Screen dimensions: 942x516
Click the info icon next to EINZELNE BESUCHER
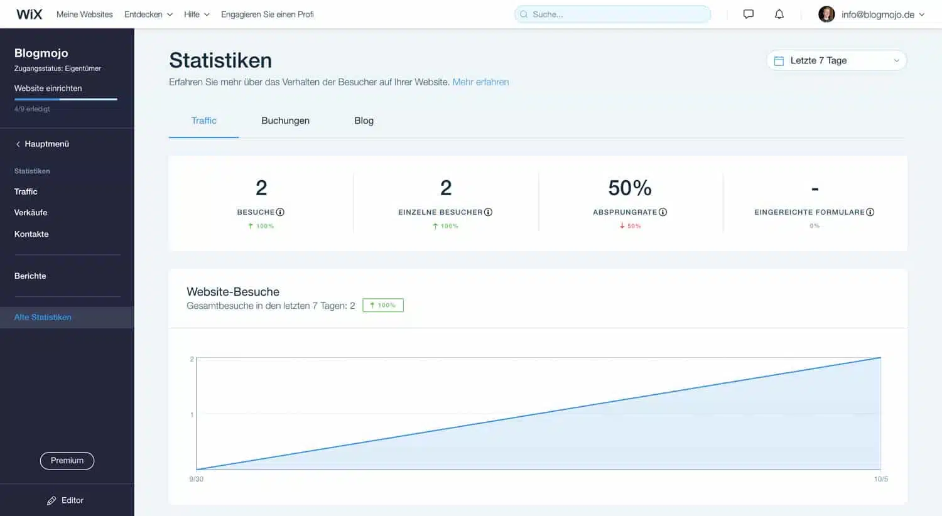[x=489, y=212]
